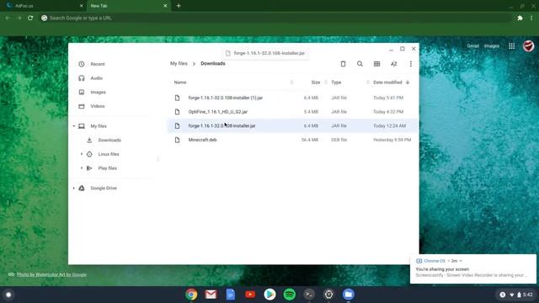Close the AdFoc.us tab
This screenshot has width=539, height=303.
click(x=81, y=6)
